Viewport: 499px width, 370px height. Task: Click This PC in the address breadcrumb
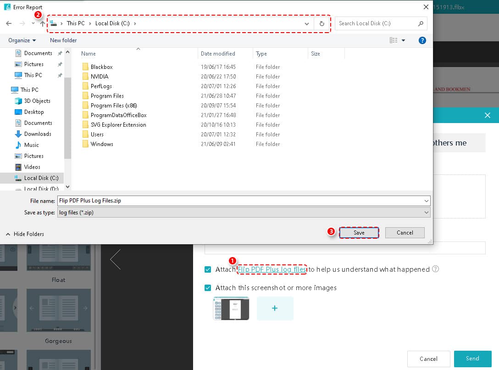(x=76, y=23)
